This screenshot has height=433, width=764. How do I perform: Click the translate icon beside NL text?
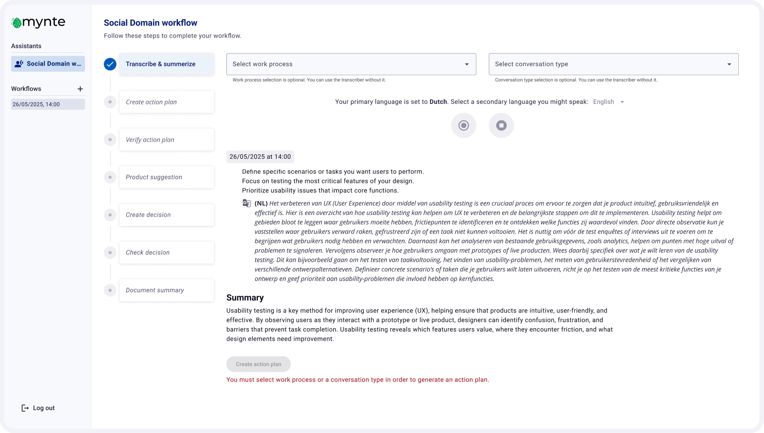246,204
